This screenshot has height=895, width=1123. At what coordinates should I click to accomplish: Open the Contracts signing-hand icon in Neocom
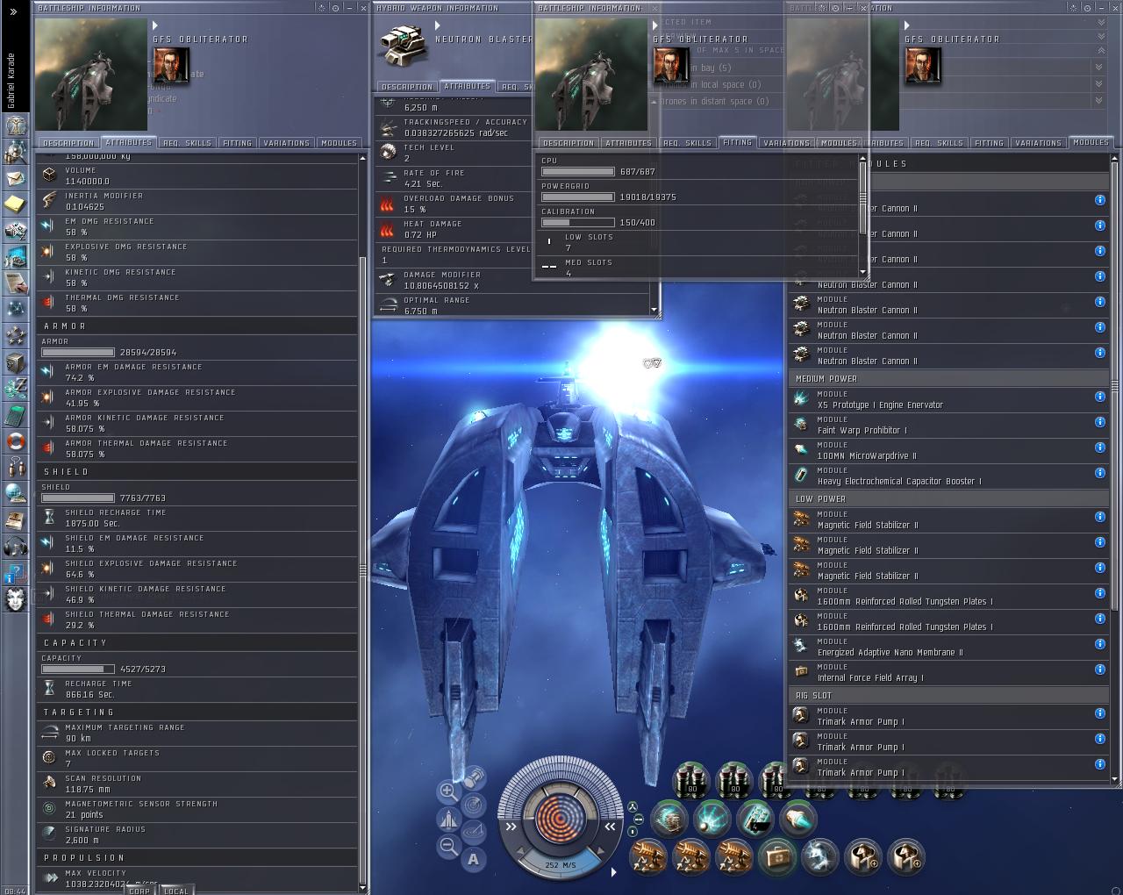point(15,283)
